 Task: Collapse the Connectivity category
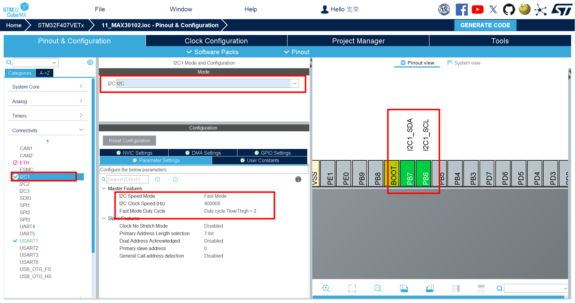coord(48,130)
